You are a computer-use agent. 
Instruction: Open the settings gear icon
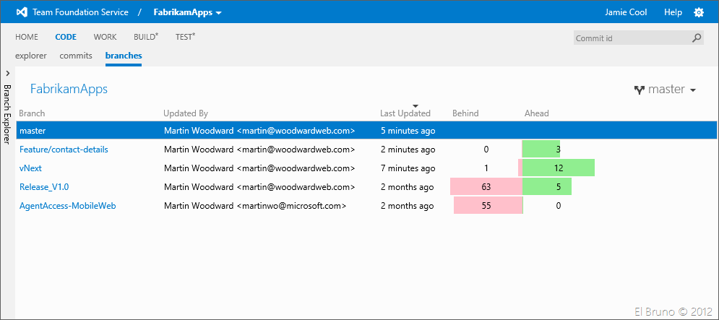[698, 12]
